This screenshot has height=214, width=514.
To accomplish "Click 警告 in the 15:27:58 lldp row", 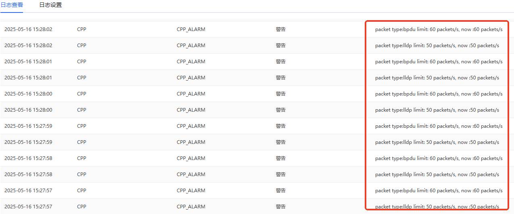I will pos(281,175).
